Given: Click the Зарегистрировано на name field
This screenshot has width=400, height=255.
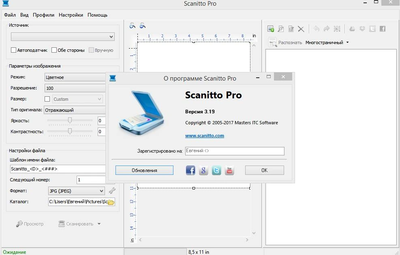Looking at the screenshot, I should tap(235, 151).
